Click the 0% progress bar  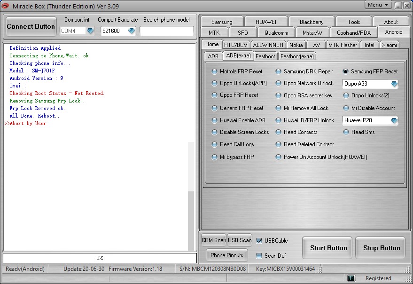click(100, 258)
